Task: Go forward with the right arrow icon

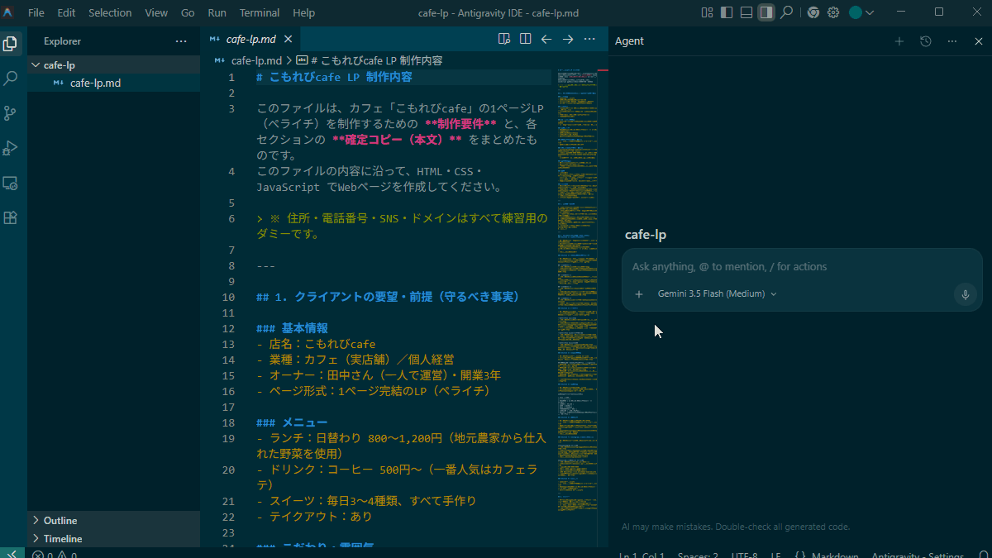Action: (x=568, y=39)
